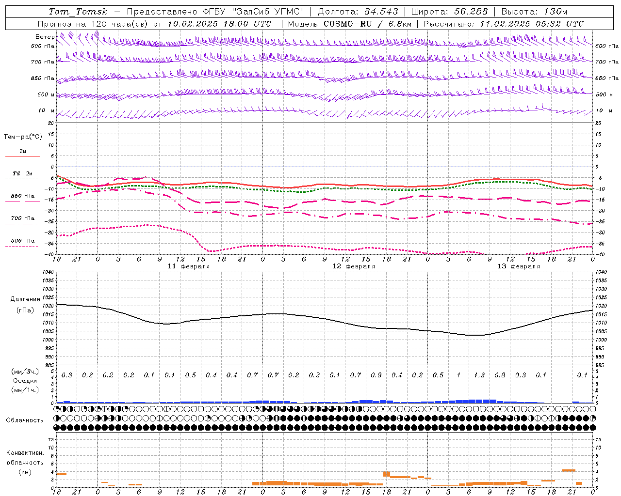Viewport: 621px width, 496px height.
Task: Click the '13 февраля' date label
Action: 519,266
